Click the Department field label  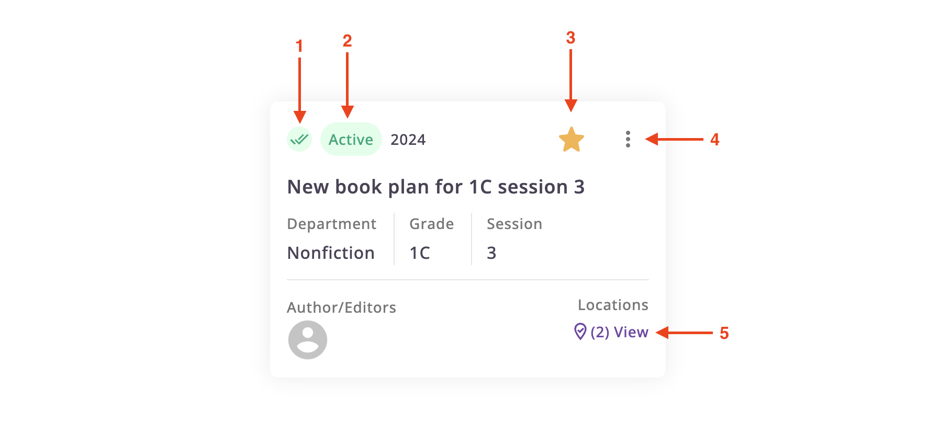tap(331, 224)
